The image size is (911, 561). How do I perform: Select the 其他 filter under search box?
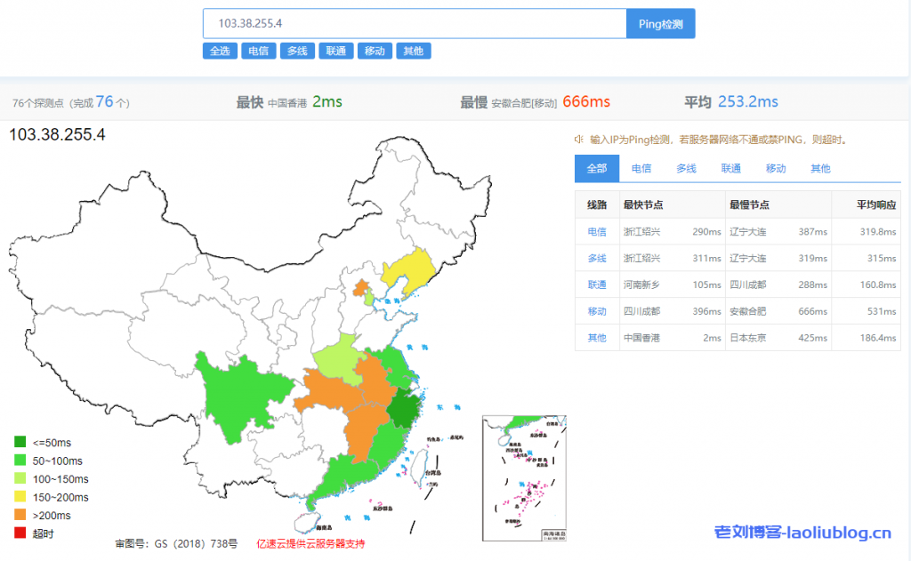coord(413,51)
